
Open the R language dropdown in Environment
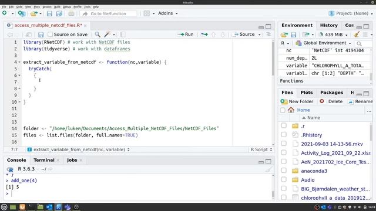click(x=285, y=43)
